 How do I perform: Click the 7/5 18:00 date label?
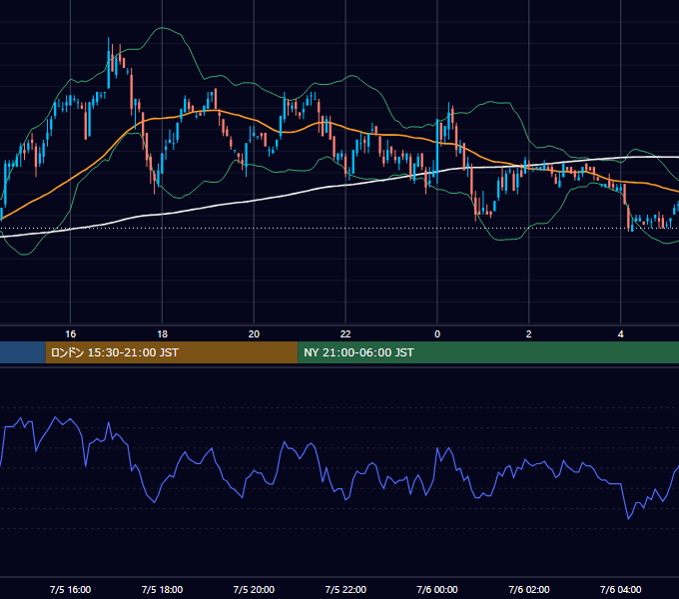coord(162,589)
